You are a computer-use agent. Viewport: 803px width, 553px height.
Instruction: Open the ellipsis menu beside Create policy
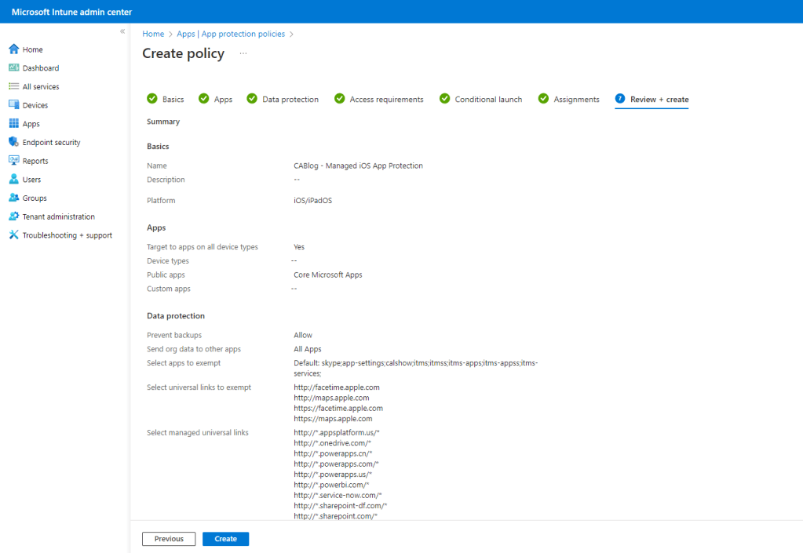click(x=243, y=53)
